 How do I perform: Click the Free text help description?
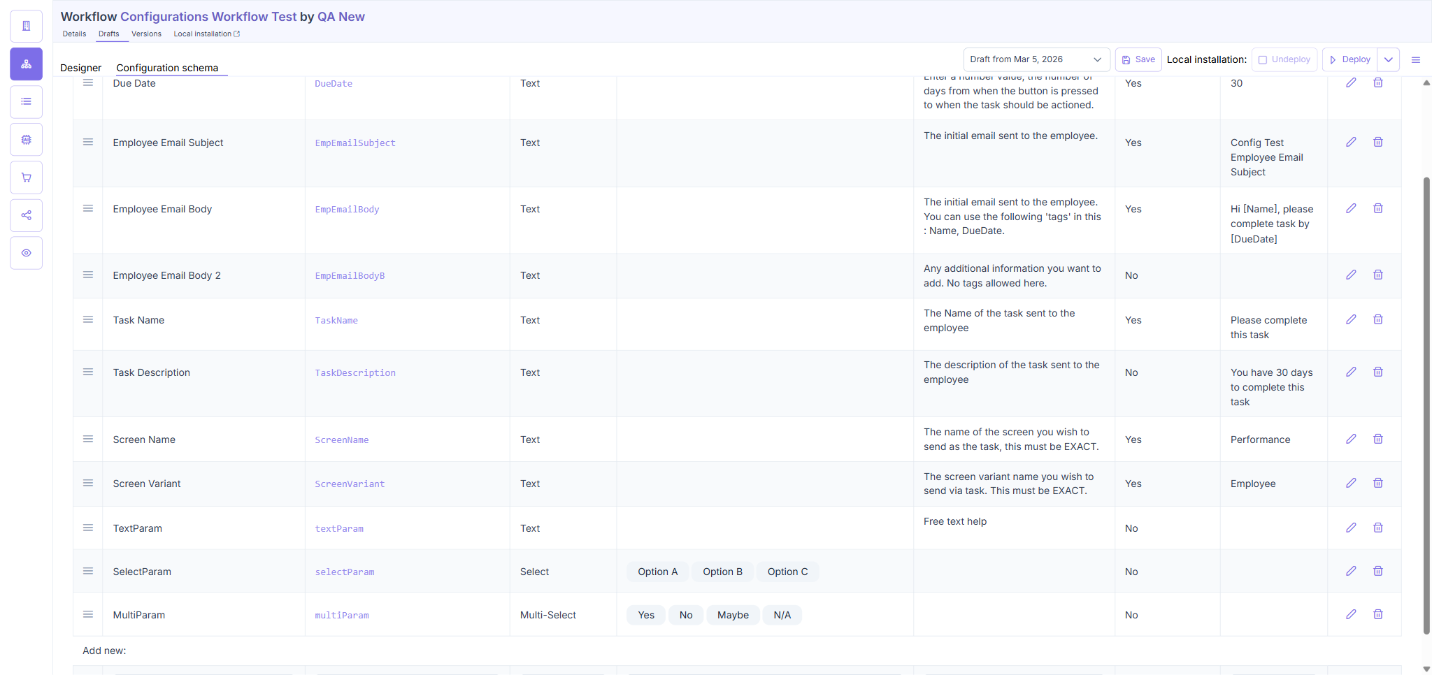coord(955,521)
